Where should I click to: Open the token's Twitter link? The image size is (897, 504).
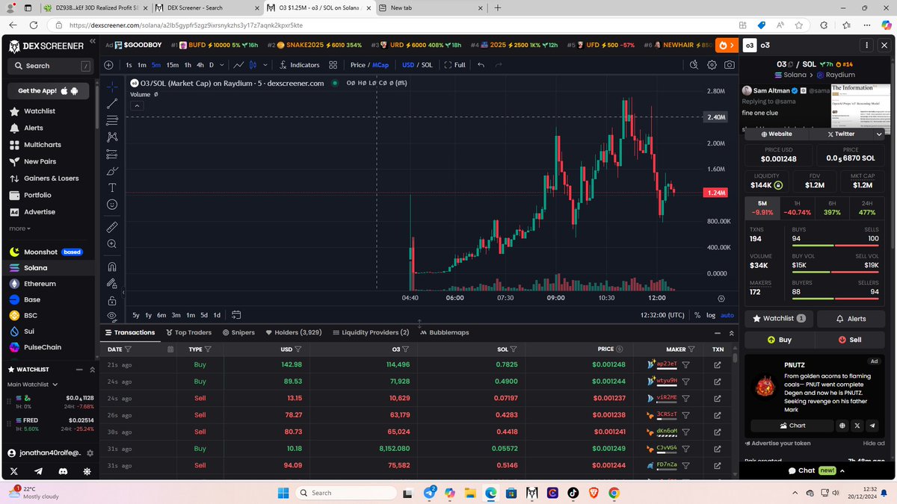[840, 134]
